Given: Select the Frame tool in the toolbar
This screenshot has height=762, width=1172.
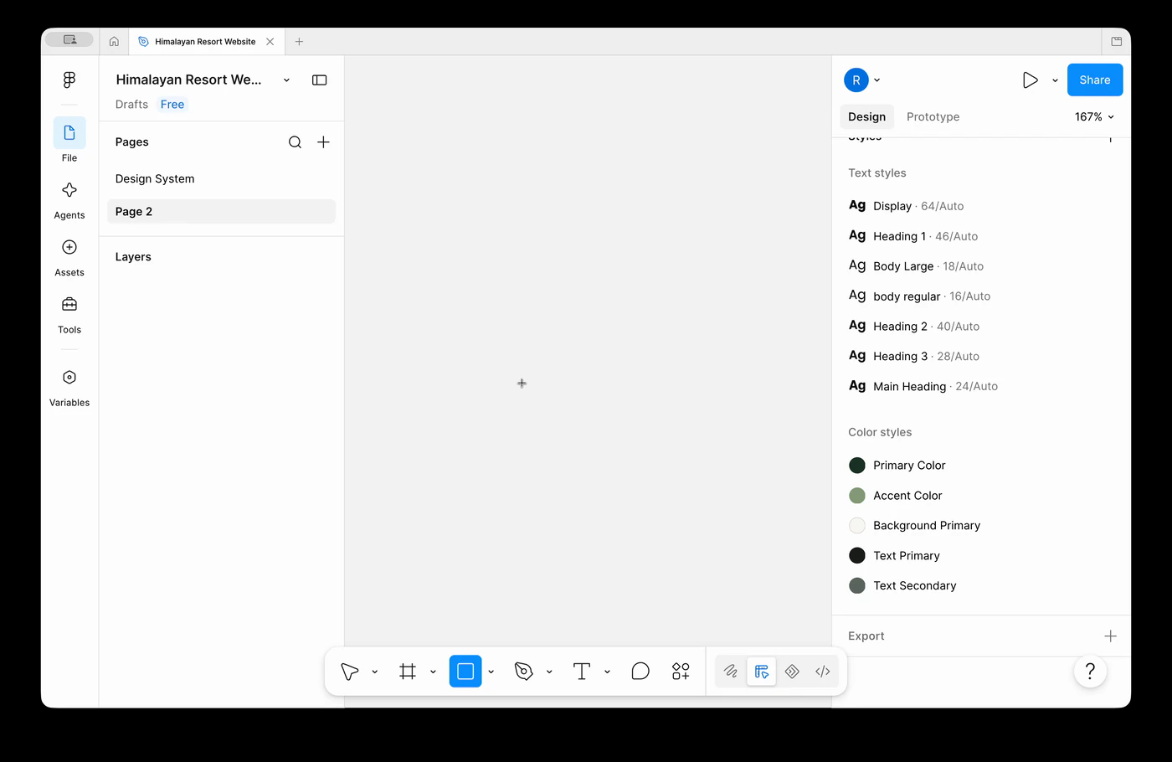Looking at the screenshot, I should tap(408, 672).
